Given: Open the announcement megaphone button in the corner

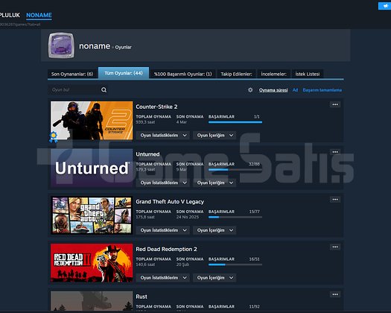Looking at the screenshot, I should [386, 6].
